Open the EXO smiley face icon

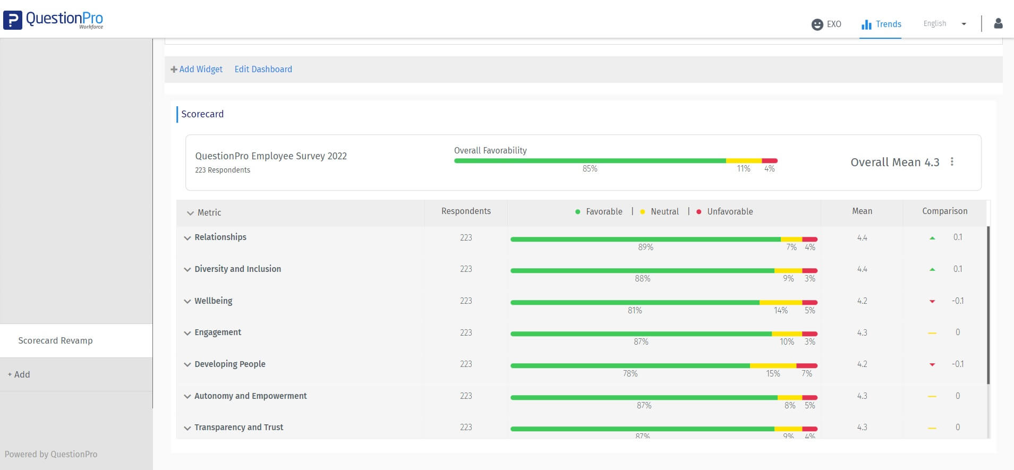(x=817, y=24)
